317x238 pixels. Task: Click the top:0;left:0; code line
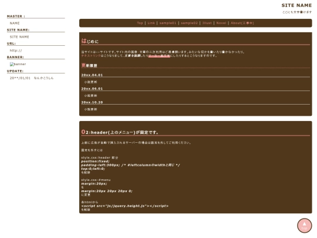click(x=93, y=169)
